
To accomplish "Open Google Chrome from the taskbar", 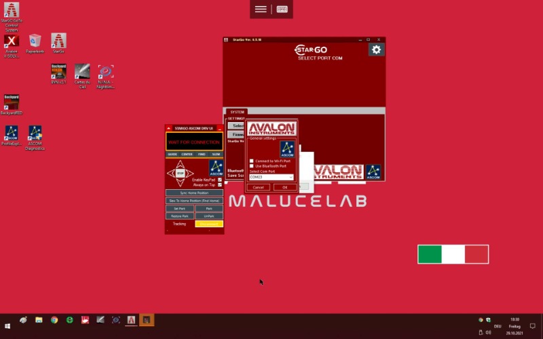I will [x=54, y=320].
